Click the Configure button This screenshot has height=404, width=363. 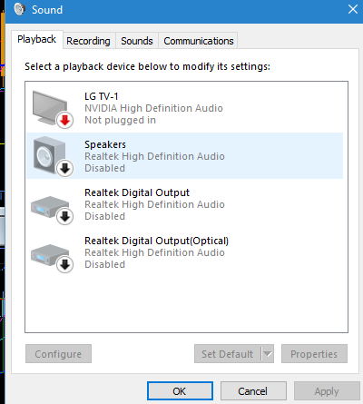point(58,353)
